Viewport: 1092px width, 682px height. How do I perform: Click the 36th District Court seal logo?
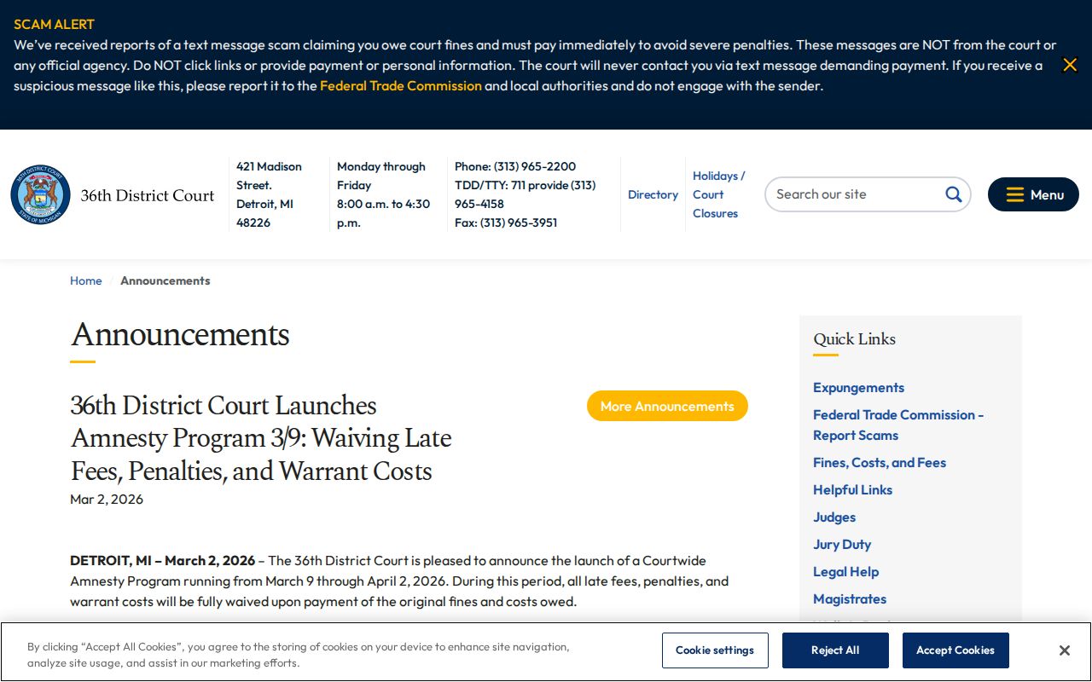40,194
